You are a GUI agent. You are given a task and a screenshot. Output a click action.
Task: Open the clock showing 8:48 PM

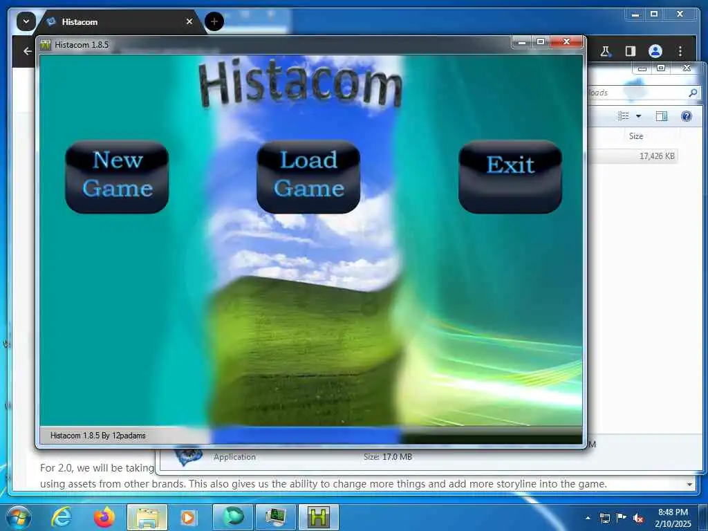[x=673, y=518]
